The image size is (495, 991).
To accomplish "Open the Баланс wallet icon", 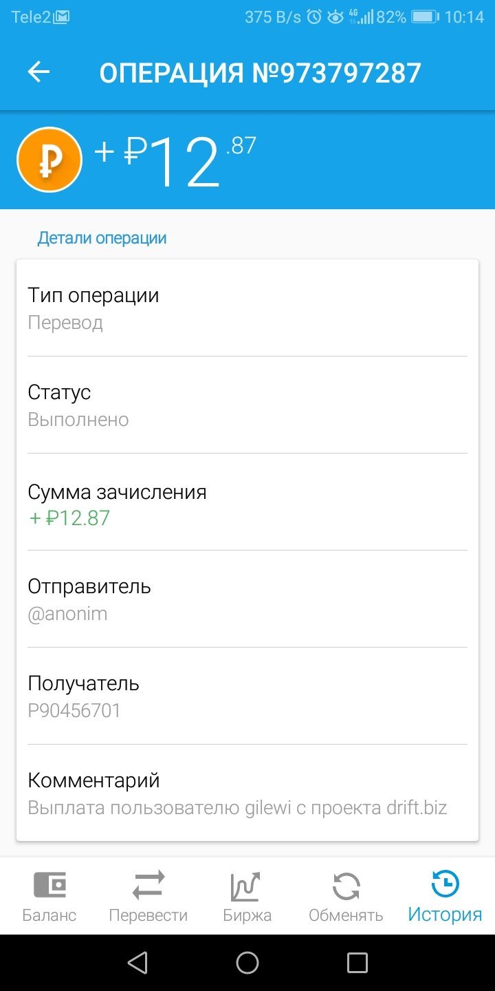I will click(x=49, y=885).
